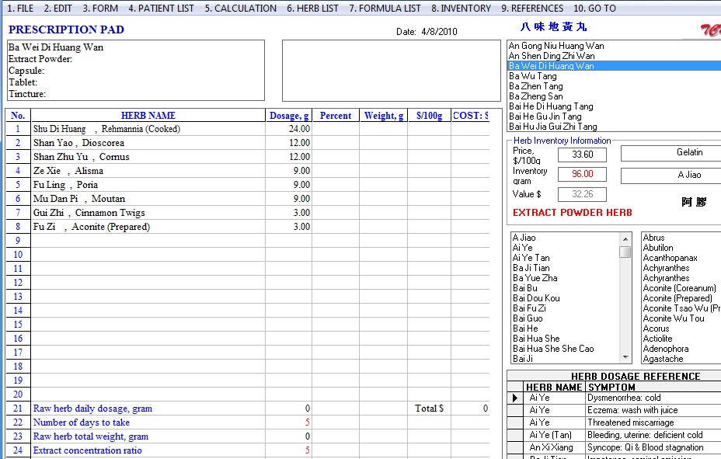The image size is (721, 459).
Task: Select Ba Zhen Tang in the formula list
Action: [x=536, y=85]
